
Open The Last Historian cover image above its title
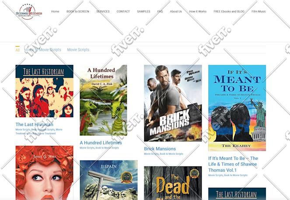pyautogui.click(x=44, y=91)
